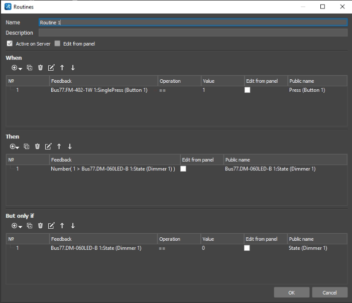Viewport: 352px width, 303px height.
Task: Delete the action in the Then section
Action: point(37,146)
